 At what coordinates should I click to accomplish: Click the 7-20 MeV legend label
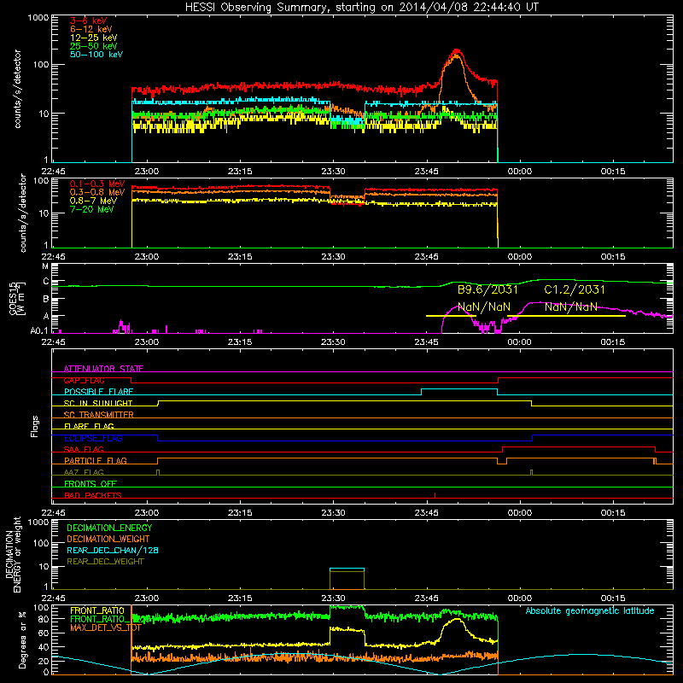92,209
